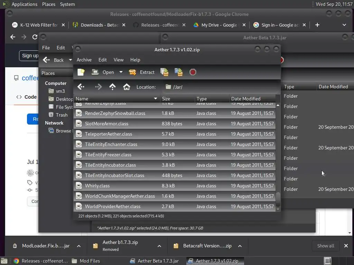Sort by the Size column header
The height and width of the screenshot is (265, 354).
tap(177, 99)
